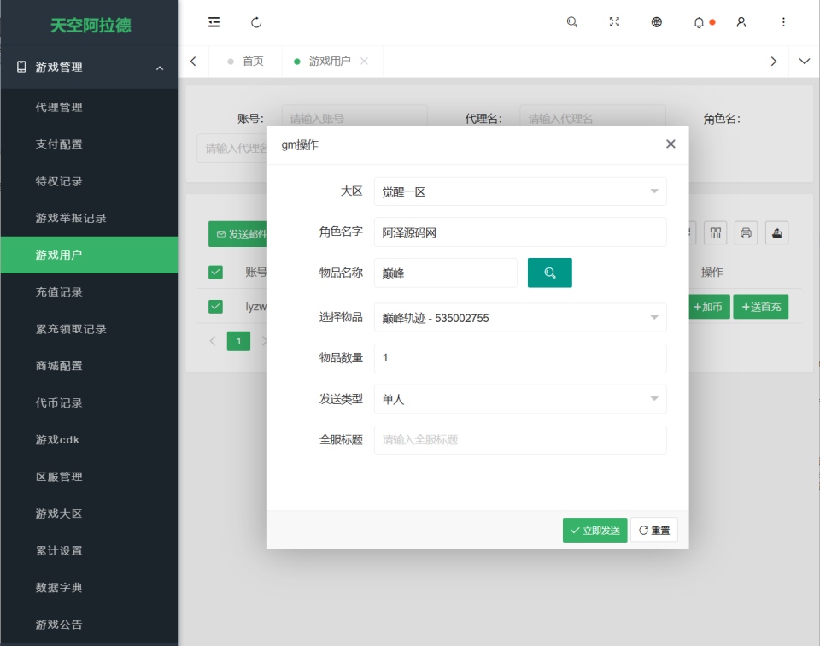820x646 pixels.
Task: Open the global search magnifier icon
Action: click(x=571, y=21)
